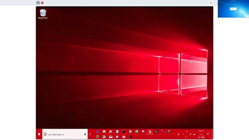This screenshot has width=249, height=140.
Task: Open Task View next to the search box
Action: pyautogui.click(x=90, y=134)
